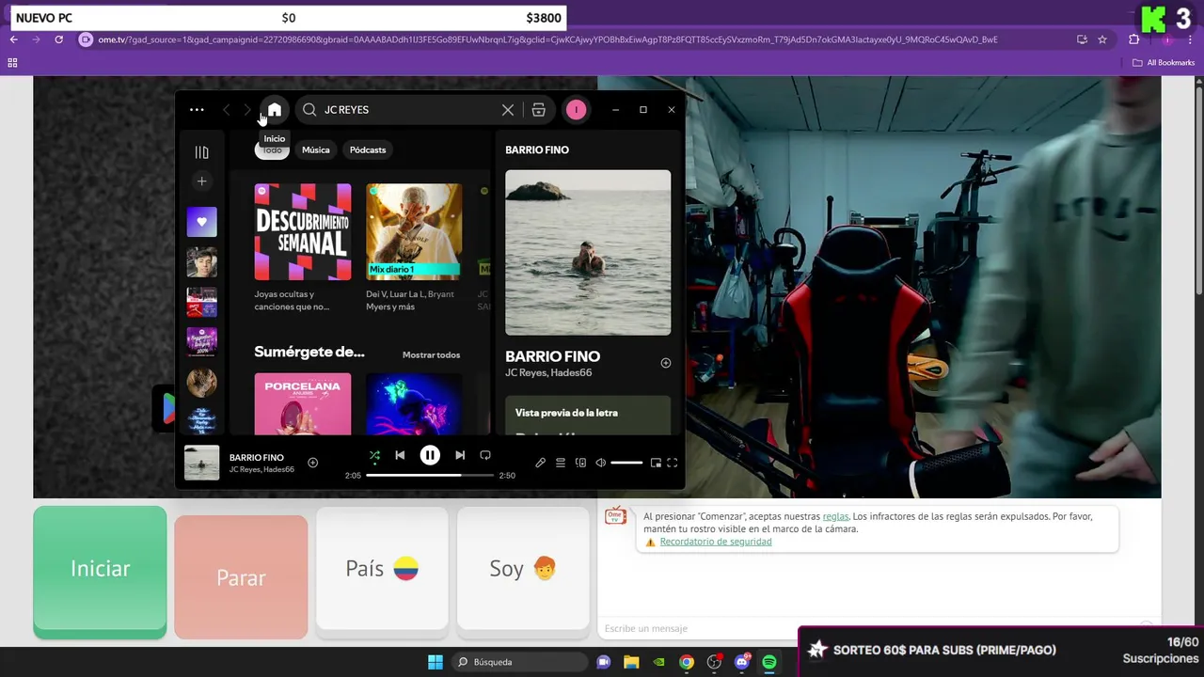Image resolution: width=1204 pixels, height=677 pixels.
Task: Open BARRIO FINO cover in right panel
Action: pyautogui.click(x=588, y=252)
